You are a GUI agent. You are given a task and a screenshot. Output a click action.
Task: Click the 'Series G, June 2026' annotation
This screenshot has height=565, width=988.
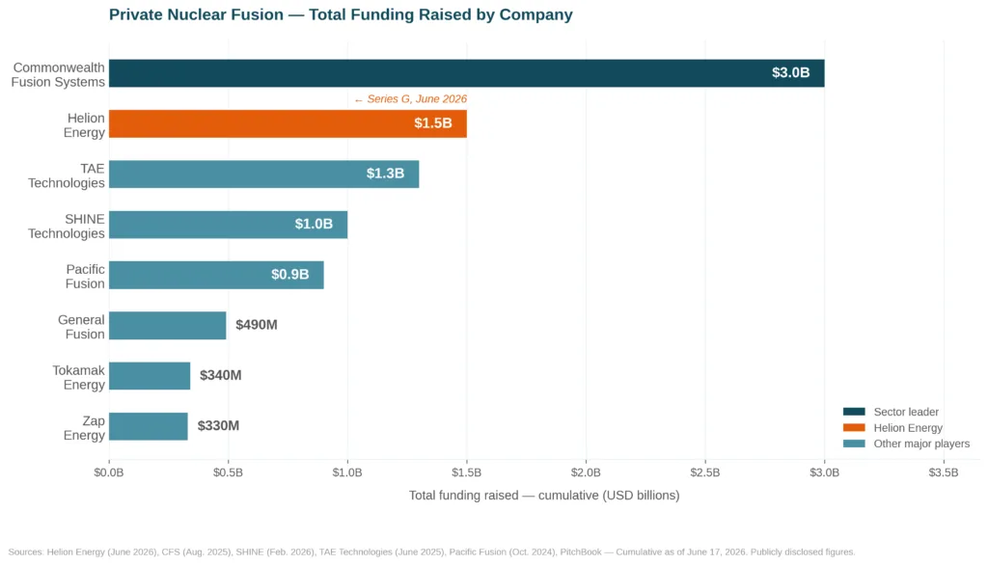coord(410,99)
